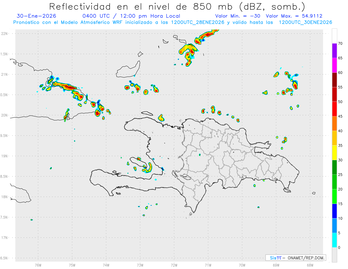The height and width of the screenshot is (269, 348).
Task: Click the '74W' longitude label
Action: pos(106,265)
